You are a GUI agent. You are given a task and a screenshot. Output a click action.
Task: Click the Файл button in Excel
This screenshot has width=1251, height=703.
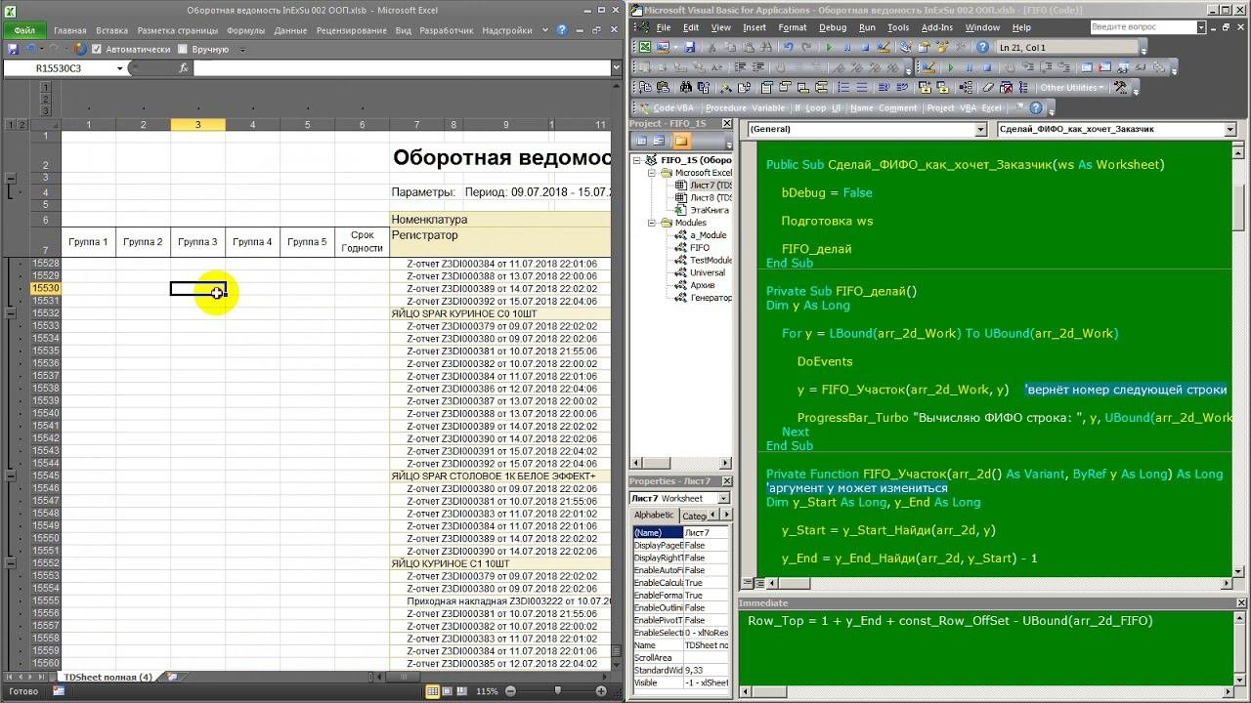[24, 30]
